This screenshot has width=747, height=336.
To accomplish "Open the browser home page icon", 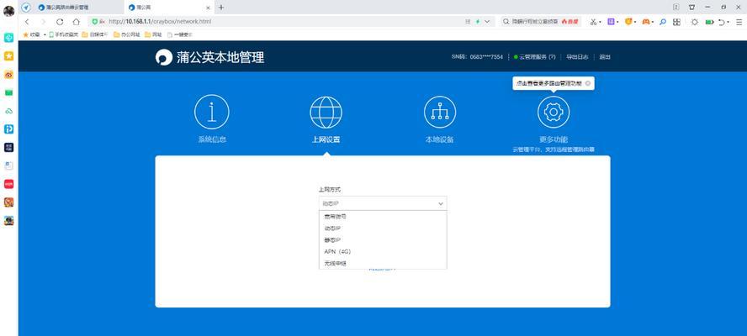I will [77, 22].
